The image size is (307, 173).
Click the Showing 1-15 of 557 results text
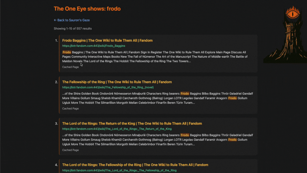pos(72,28)
